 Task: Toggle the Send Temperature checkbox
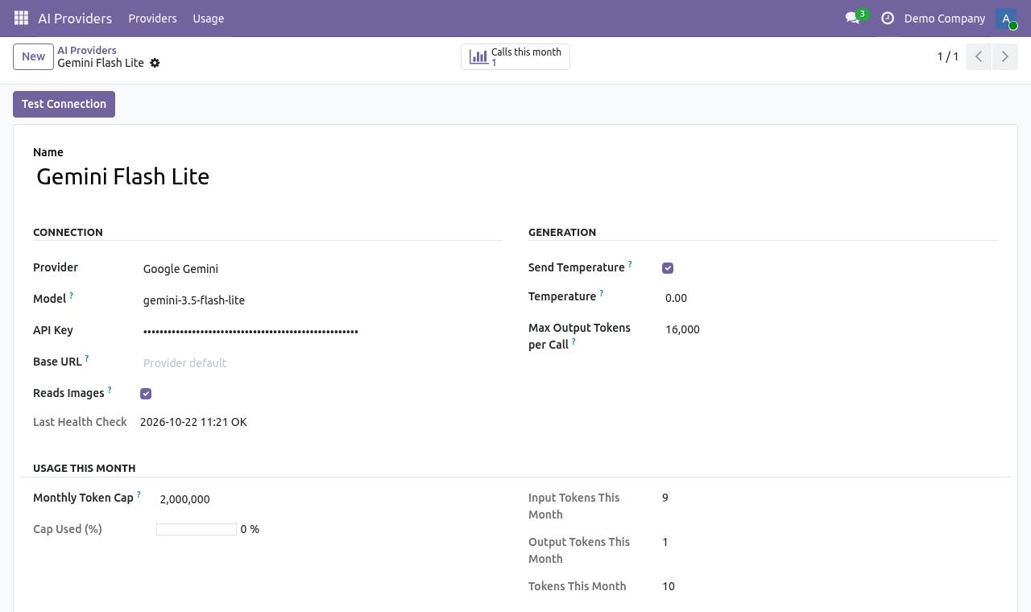pyautogui.click(x=668, y=268)
